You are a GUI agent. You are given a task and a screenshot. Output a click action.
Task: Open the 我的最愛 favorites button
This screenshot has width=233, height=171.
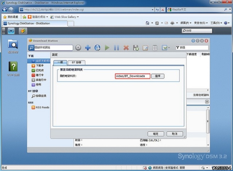click(11, 17)
